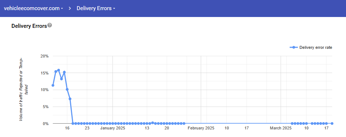
Task: Click the 20% y-axis label
Action: tap(45, 56)
